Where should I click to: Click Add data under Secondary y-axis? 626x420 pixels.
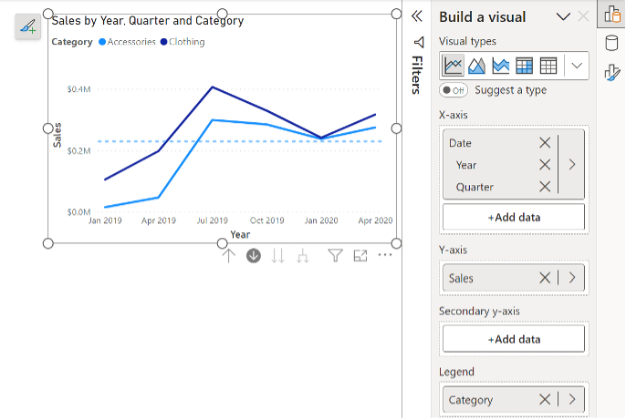[x=513, y=339]
